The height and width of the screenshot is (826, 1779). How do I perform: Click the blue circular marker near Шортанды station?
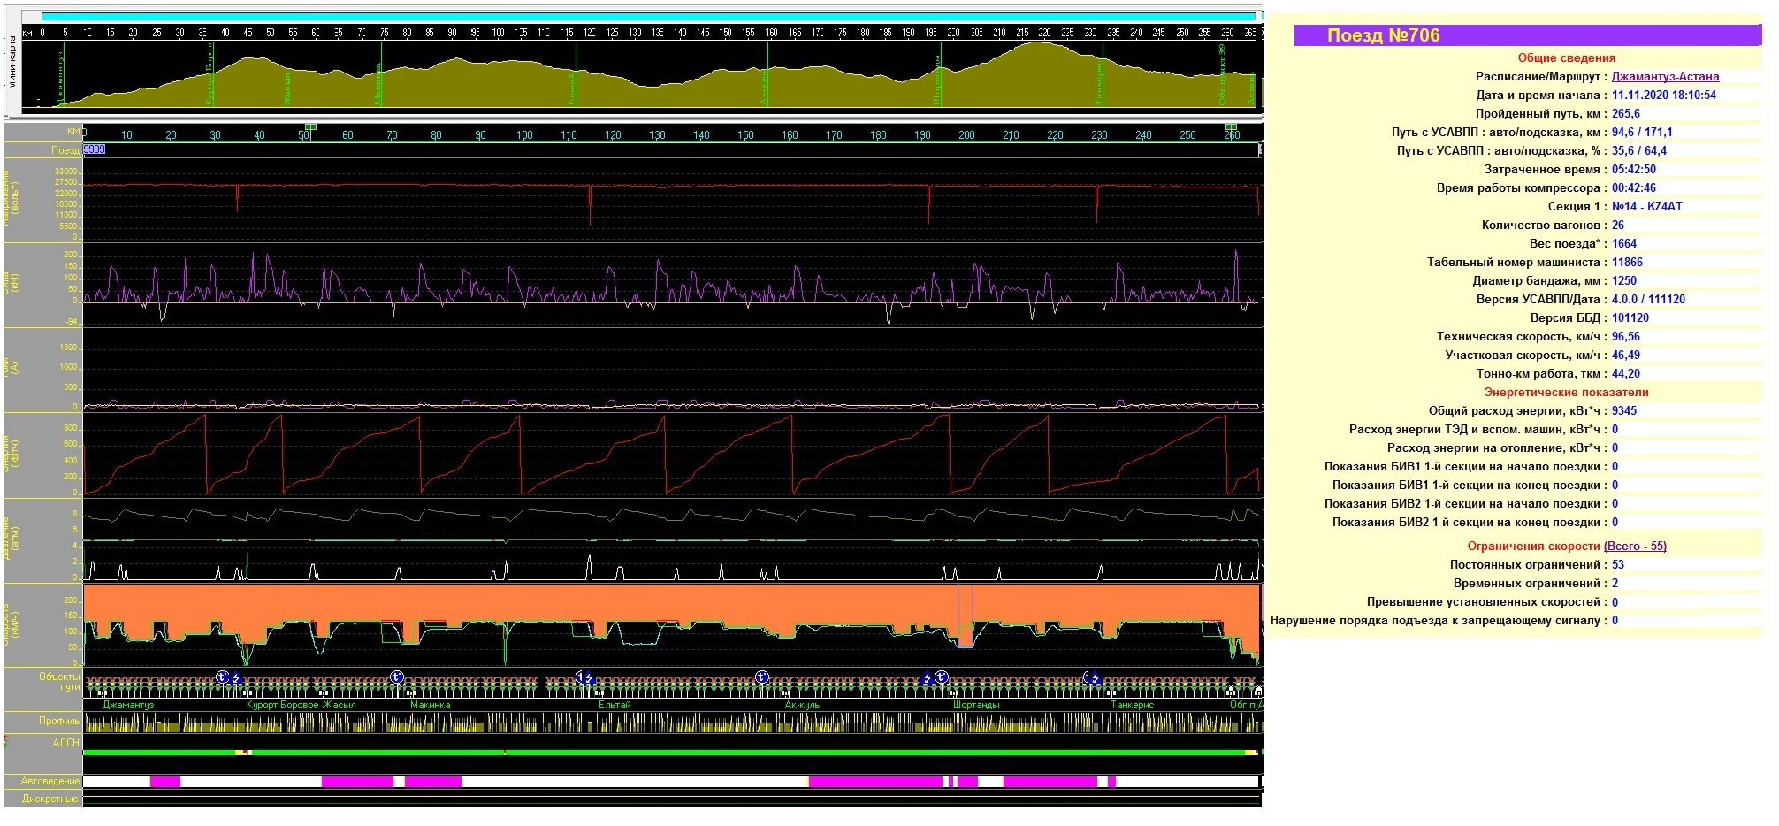tap(942, 678)
